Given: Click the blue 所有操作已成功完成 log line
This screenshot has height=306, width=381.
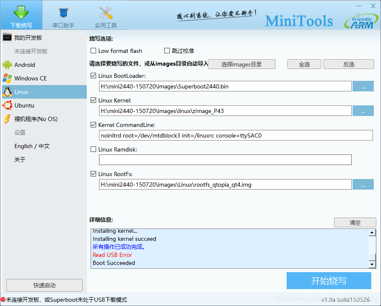Looking at the screenshot, I should pyautogui.click(x=119, y=247).
